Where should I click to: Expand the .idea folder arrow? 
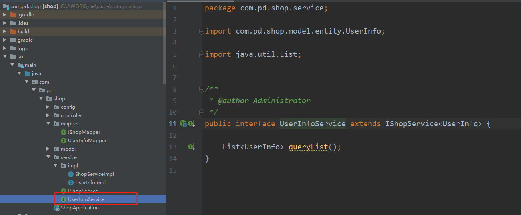point(5,23)
